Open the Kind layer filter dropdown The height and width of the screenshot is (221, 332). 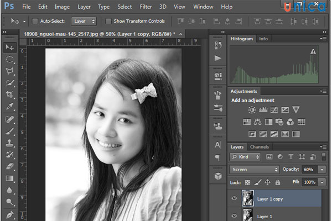click(x=245, y=157)
